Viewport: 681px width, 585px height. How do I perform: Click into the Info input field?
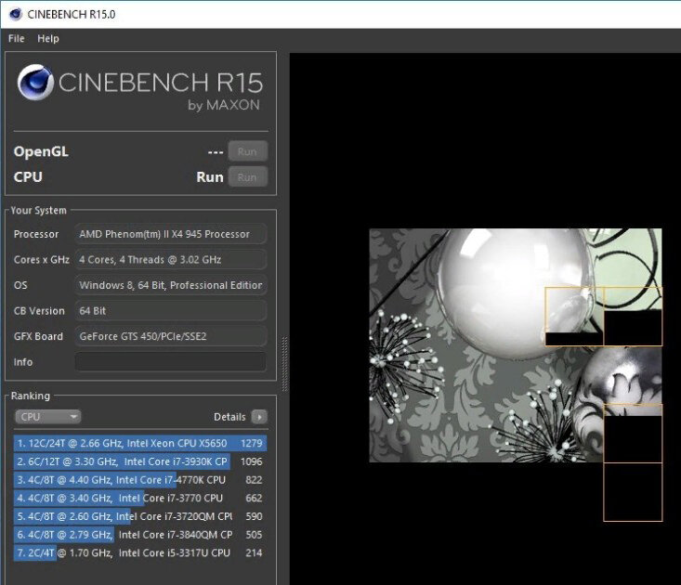pyautogui.click(x=171, y=362)
